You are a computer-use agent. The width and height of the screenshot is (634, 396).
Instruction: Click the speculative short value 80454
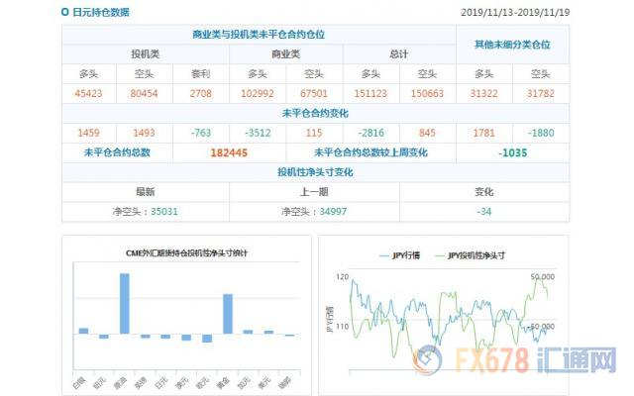(x=144, y=94)
